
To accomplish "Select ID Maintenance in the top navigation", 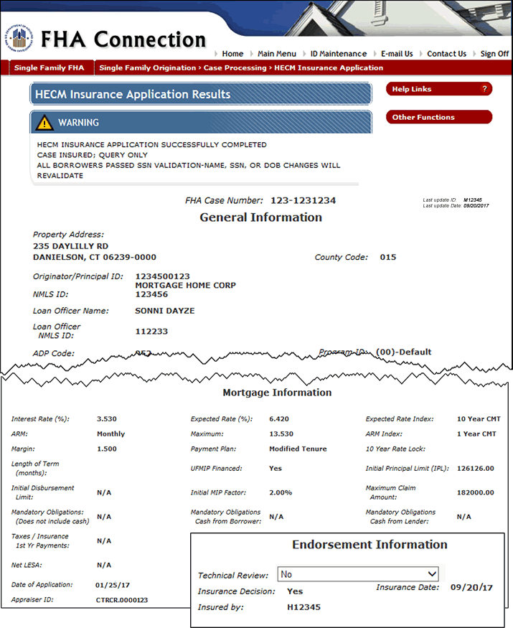I will (339, 54).
